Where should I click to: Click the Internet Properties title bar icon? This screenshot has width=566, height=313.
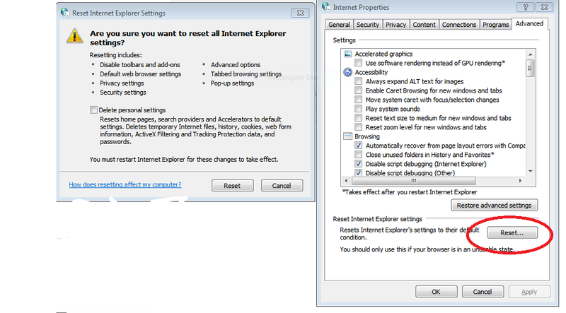326,7
